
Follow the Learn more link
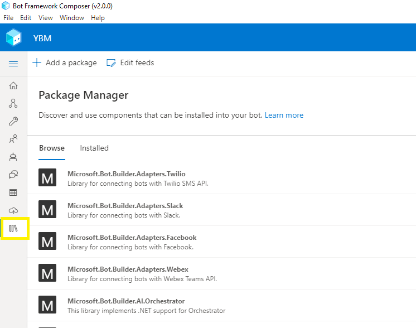(284, 115)
